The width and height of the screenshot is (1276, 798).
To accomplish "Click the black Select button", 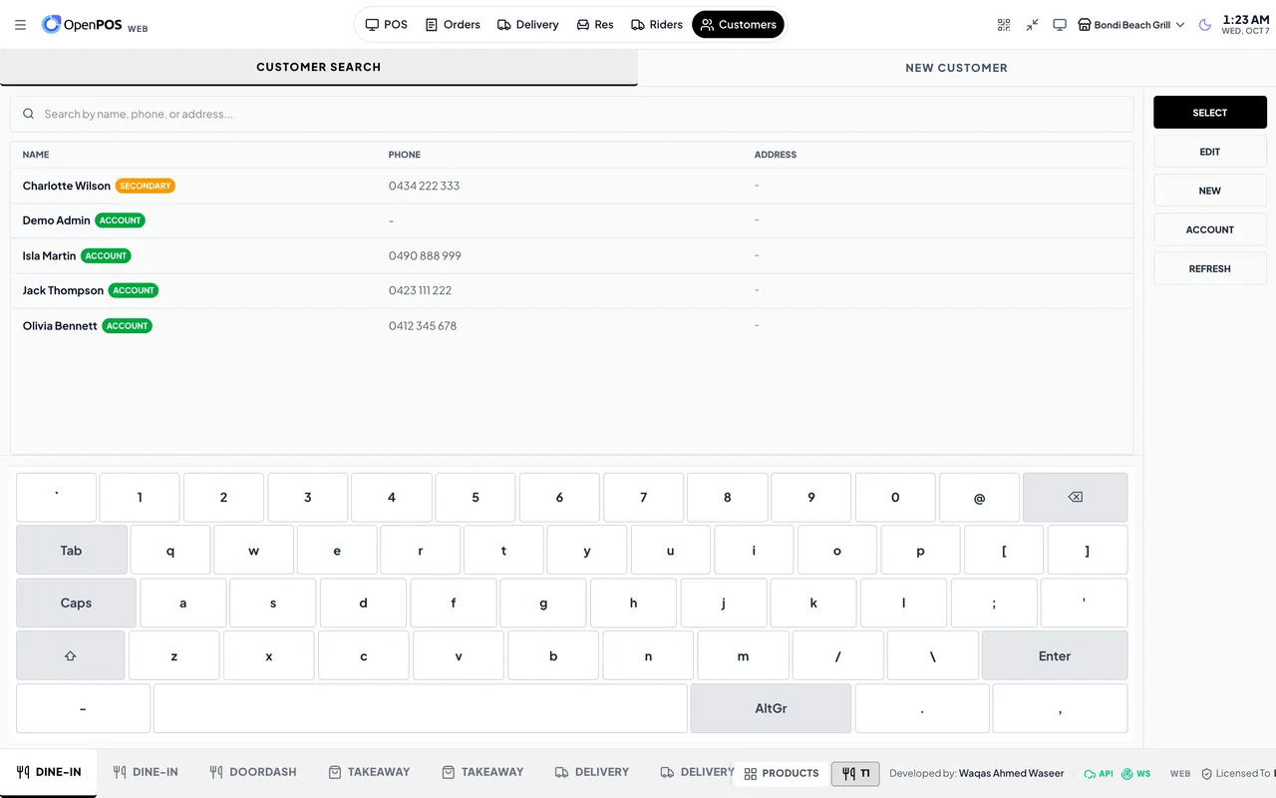I will click(x=1210, y=113).
